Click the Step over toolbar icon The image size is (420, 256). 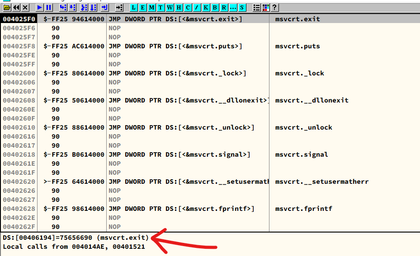[x=72, y=8]
